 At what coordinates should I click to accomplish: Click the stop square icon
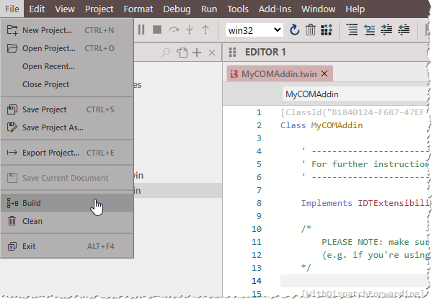tap(158, 30)
